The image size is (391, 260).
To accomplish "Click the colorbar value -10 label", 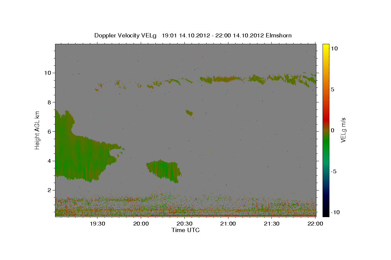I will pos(336,212).
